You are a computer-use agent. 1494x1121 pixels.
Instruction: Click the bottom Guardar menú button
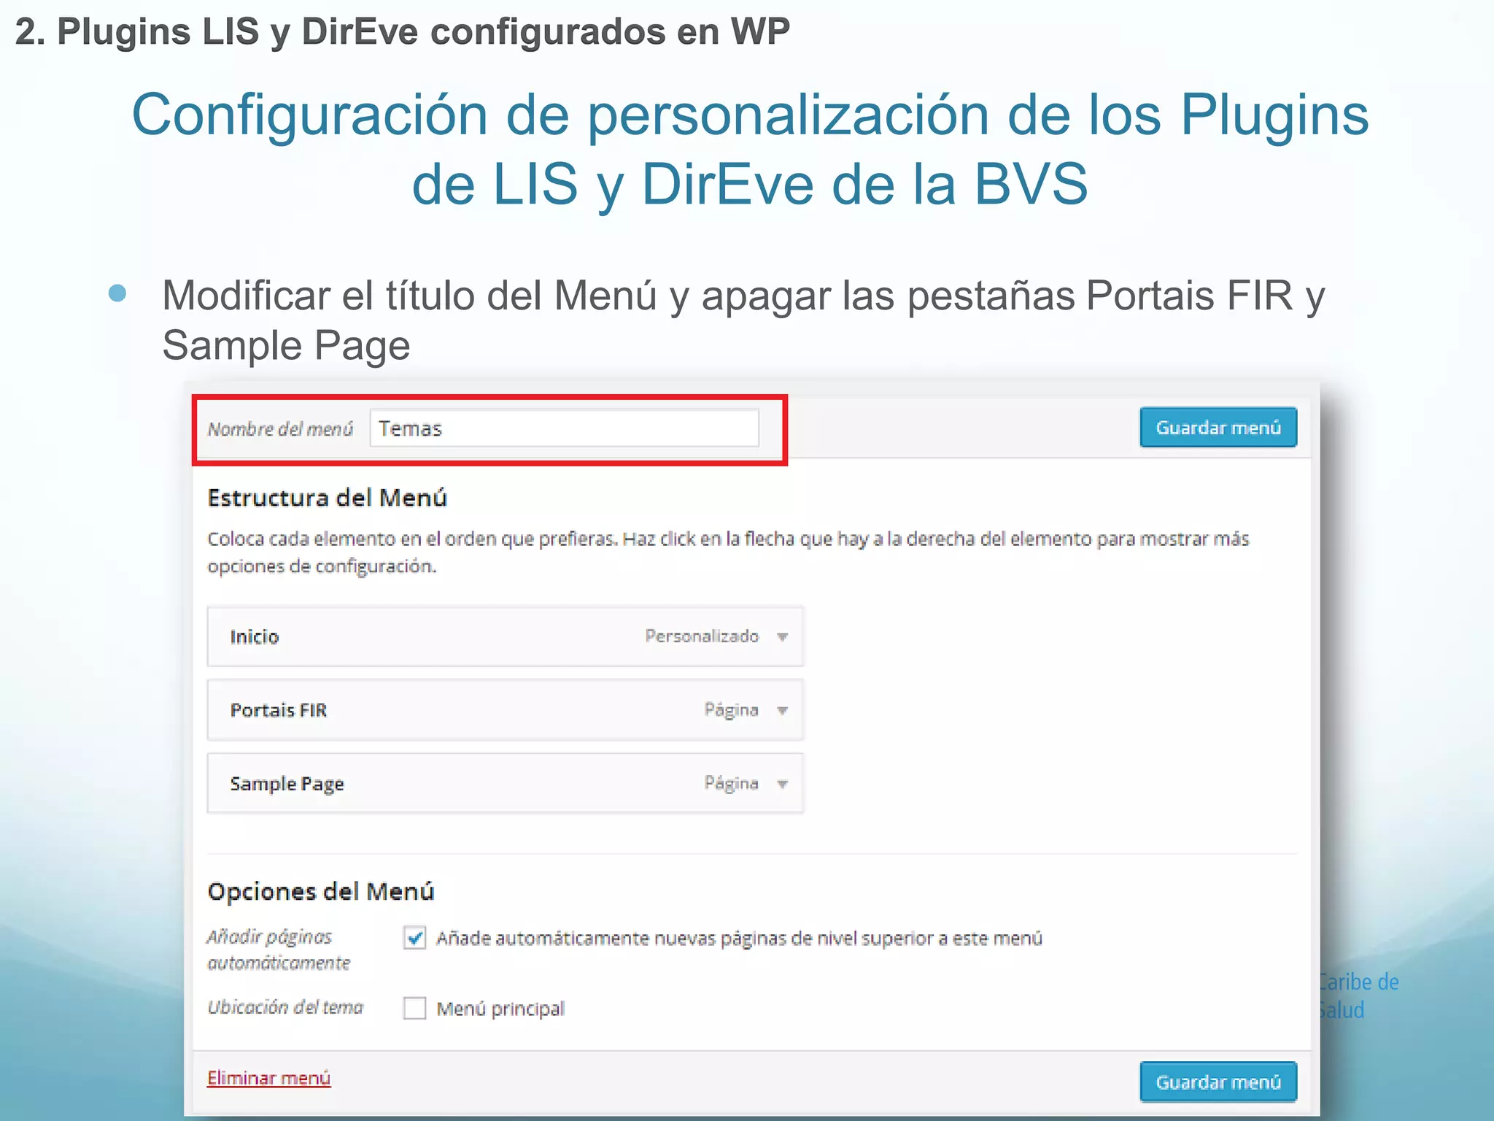click(1218, 1082)
